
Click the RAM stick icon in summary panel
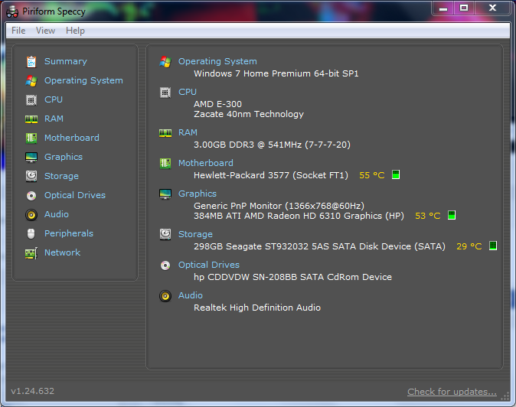coord(165,133)
